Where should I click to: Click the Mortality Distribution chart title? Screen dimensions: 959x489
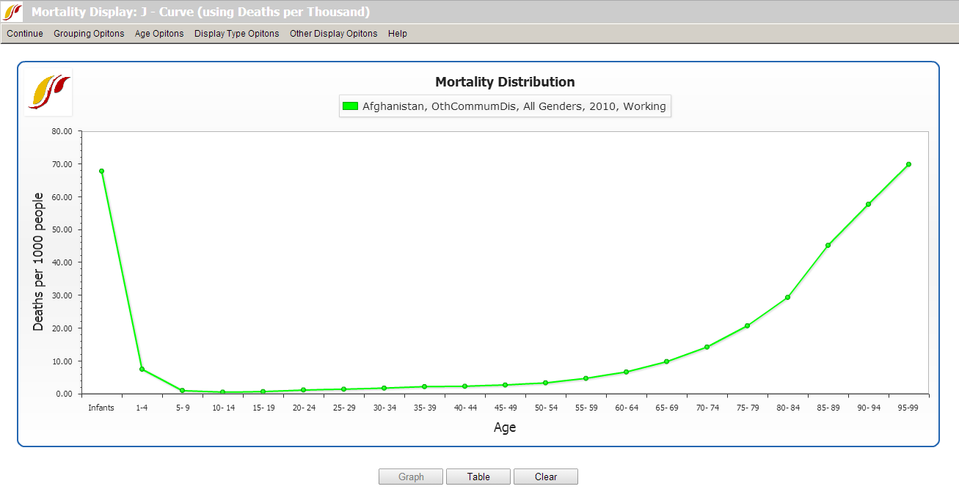(x=504, y=81)
